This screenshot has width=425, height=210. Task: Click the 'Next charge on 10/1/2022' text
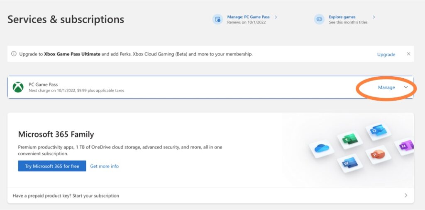point(76,90)
